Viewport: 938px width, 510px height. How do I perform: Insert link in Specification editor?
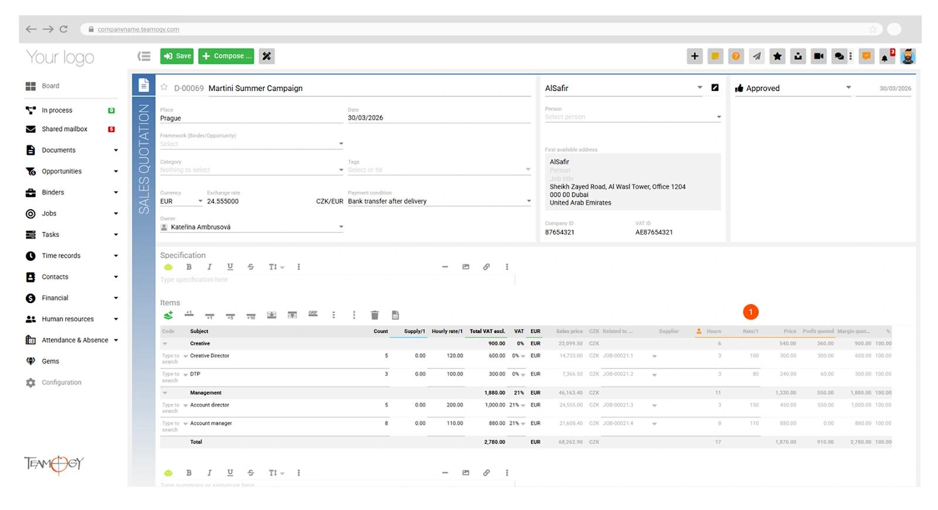pos(486,267)
